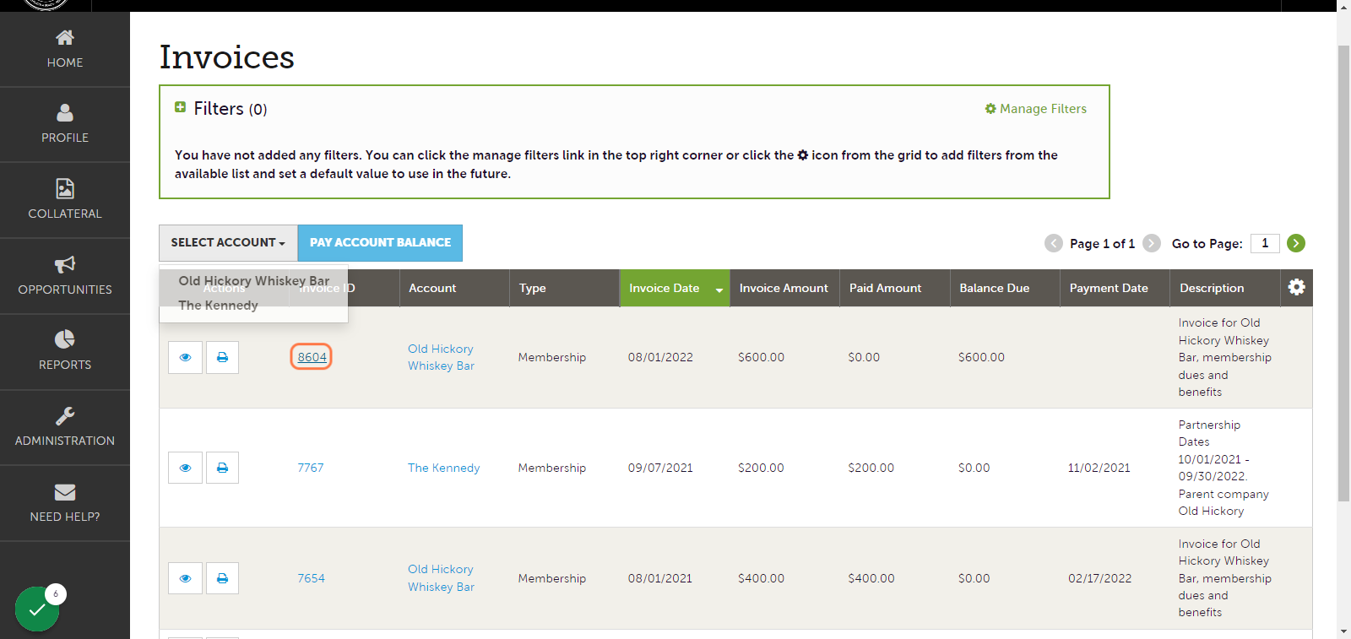Print invoice 8604 using its printer icon

click(223, 357)
